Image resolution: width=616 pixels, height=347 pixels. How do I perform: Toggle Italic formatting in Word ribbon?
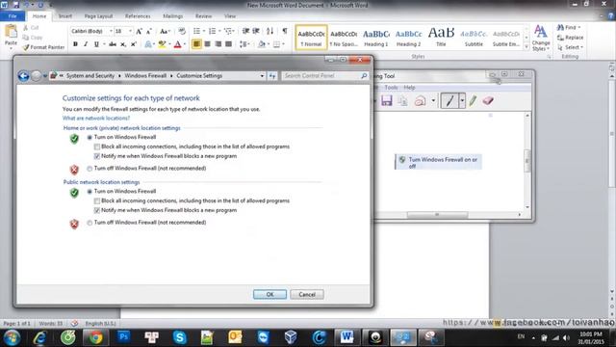point(86,44)
